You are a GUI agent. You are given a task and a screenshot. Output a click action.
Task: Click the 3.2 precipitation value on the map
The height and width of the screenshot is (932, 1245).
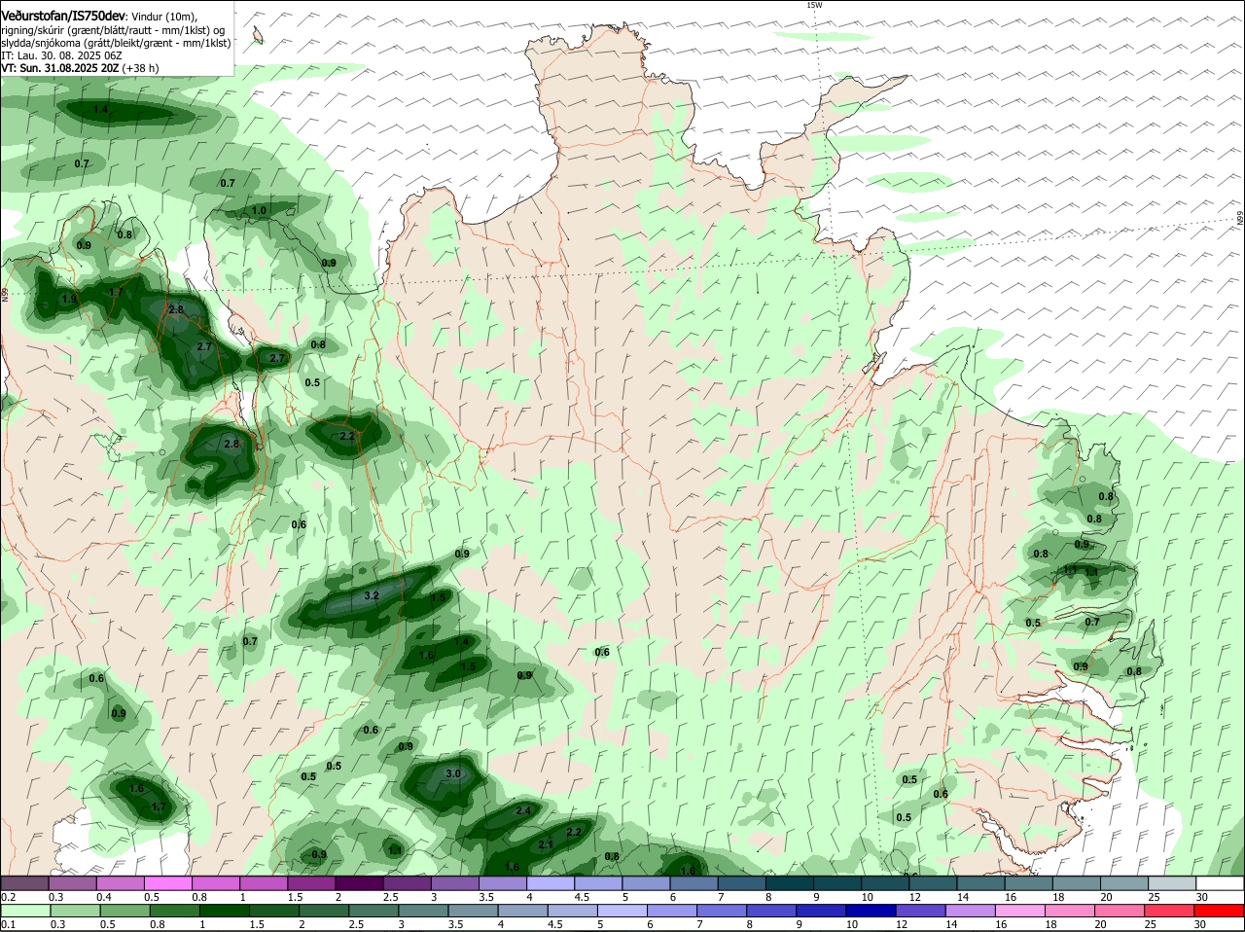(x=371, y=595)
